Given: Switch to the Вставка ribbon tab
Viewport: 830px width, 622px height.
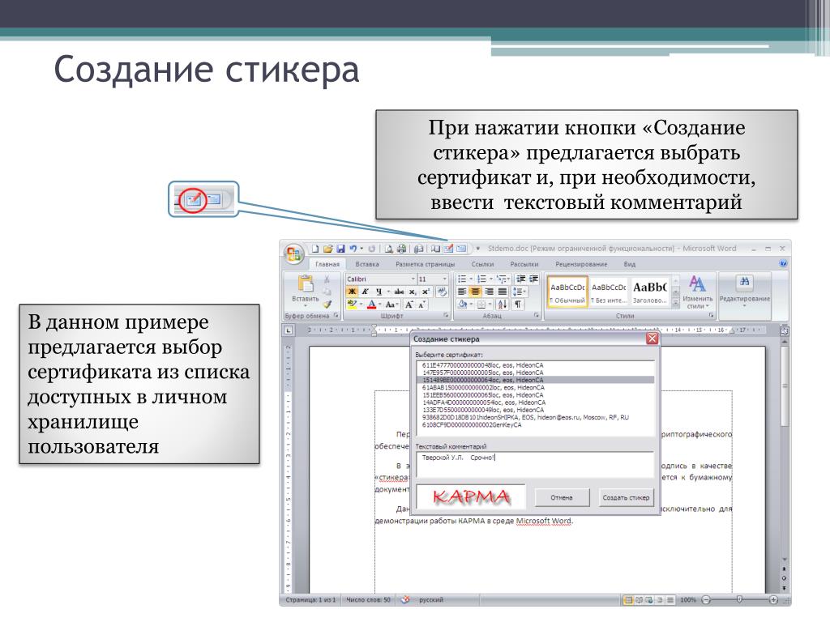Looking at the screenshot, I should 367,264.
